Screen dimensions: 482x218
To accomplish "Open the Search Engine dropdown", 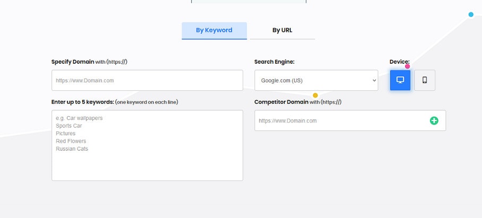I will [x=316, y=81].
